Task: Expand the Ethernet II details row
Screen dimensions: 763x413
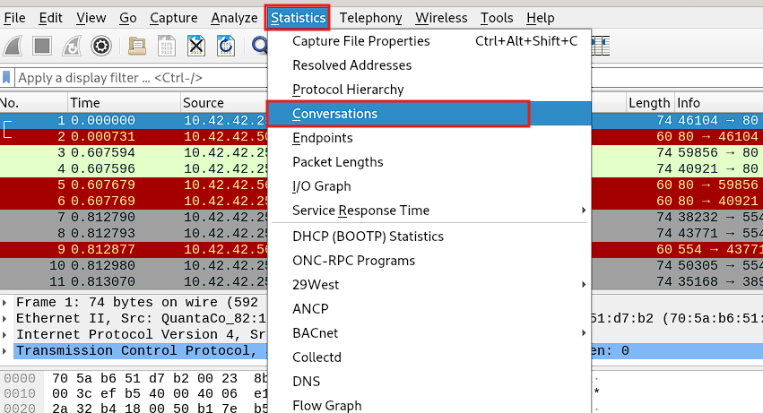Action: coord(4,319)
